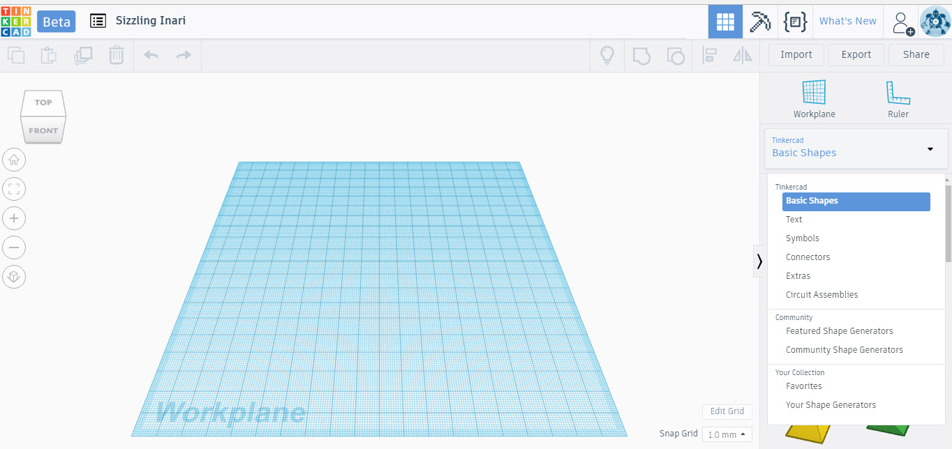Click the Beta badge
This screenshot has width=952, height=449.
tap(57, 22)
